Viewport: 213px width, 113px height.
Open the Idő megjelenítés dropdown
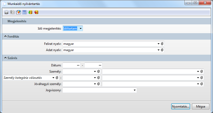tap(81, 29)
